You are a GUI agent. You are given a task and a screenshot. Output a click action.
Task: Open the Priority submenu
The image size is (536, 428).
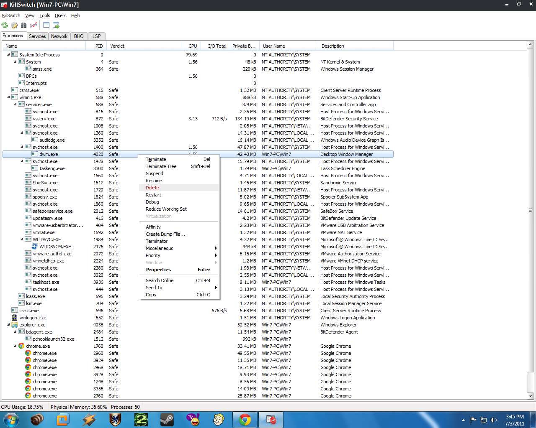coord(179,255)
